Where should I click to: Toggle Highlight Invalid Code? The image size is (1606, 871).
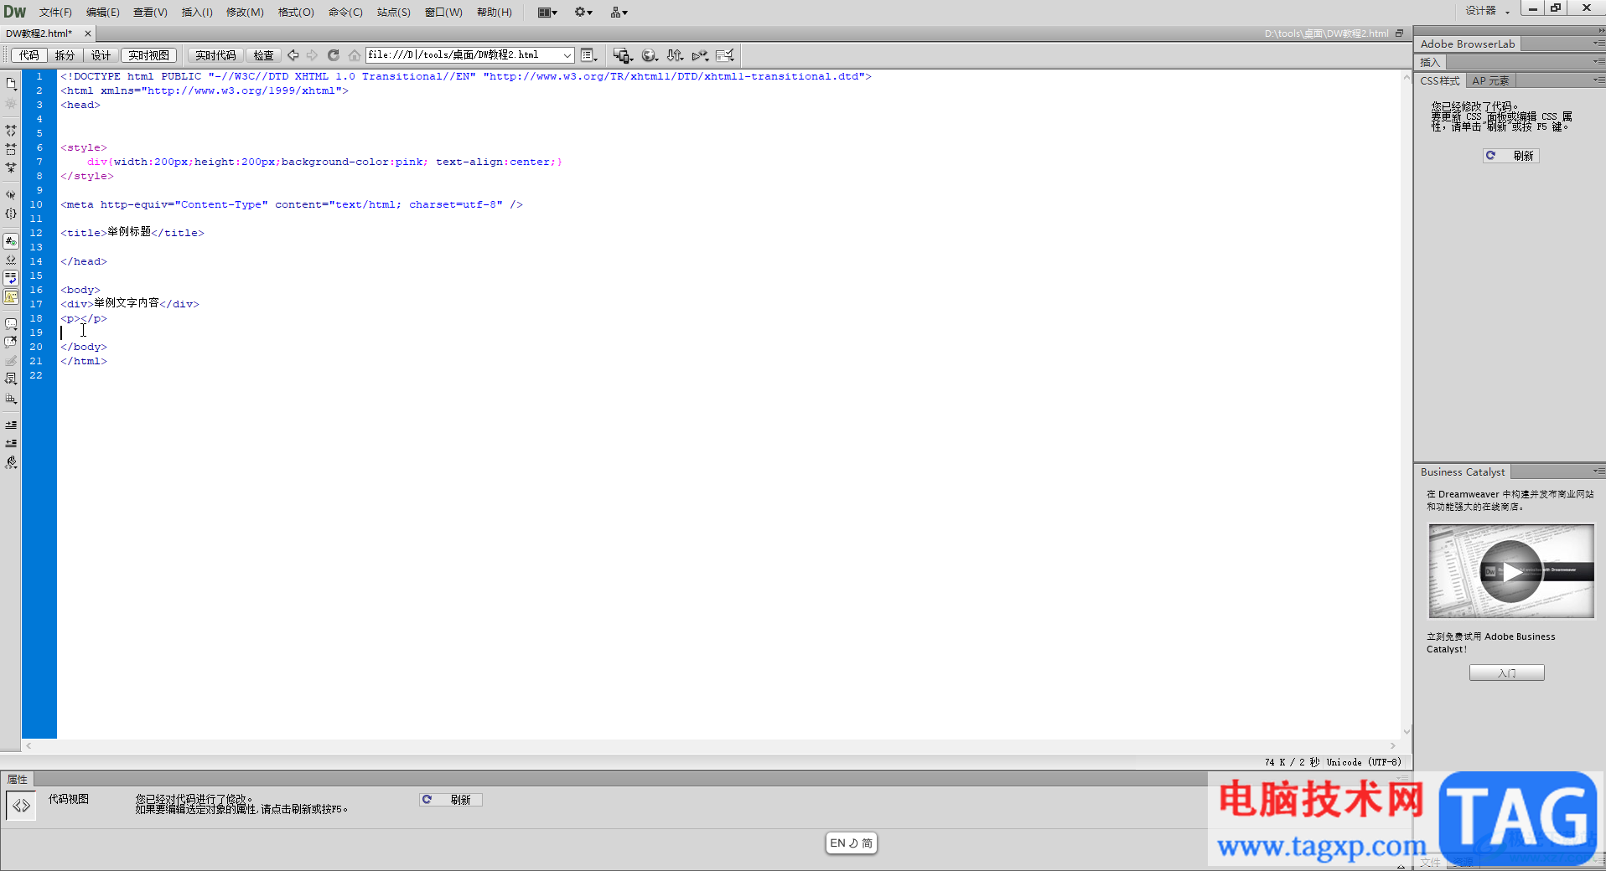coord(11,260)
